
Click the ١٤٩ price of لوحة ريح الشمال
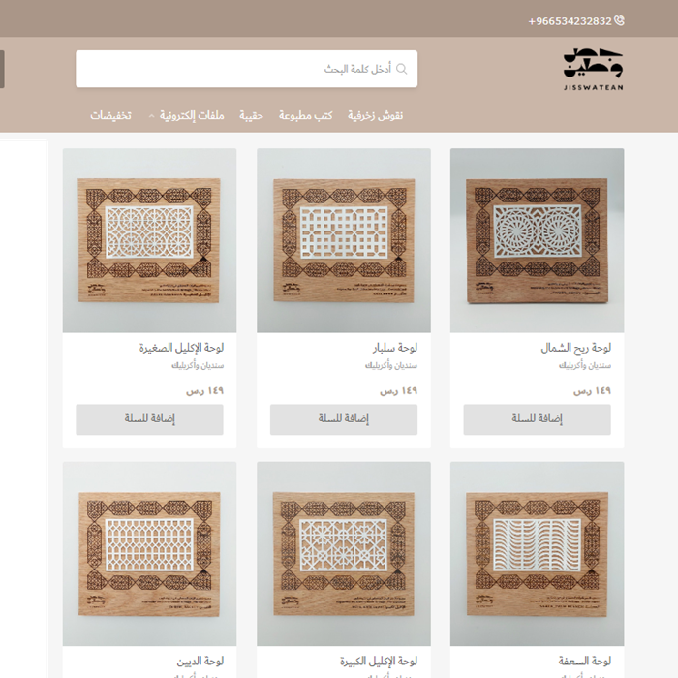pyautogui.click(x=592, y=391)
